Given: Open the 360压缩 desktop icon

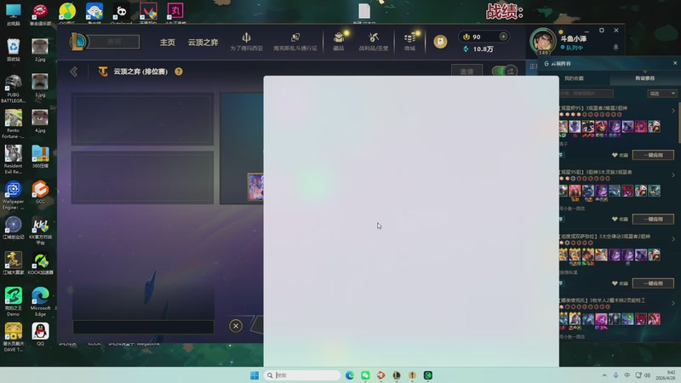Looking at the screenshot, I should point(40,157).
